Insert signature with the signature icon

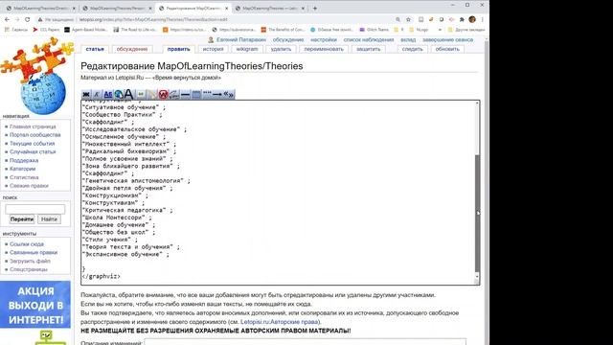pos(174,94)
